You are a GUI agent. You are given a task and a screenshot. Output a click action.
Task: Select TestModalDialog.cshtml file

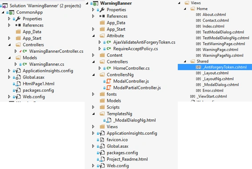223,32
